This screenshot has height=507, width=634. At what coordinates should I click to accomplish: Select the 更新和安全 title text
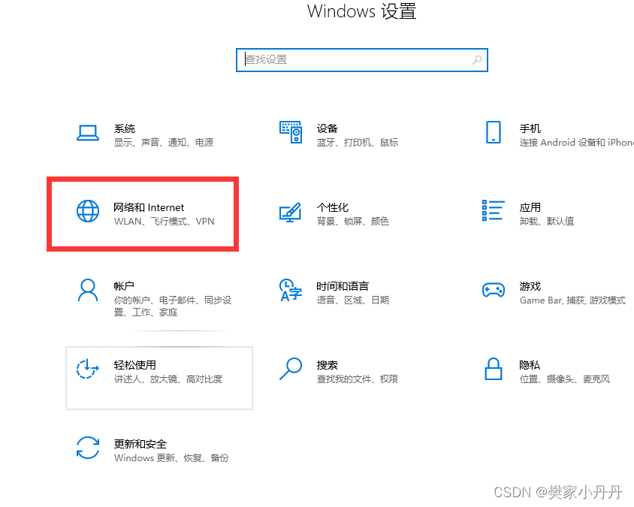[140, 444]
